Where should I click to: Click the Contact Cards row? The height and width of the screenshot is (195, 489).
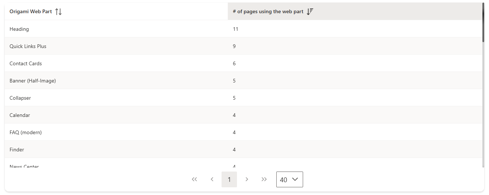click(x=26, y=63)
